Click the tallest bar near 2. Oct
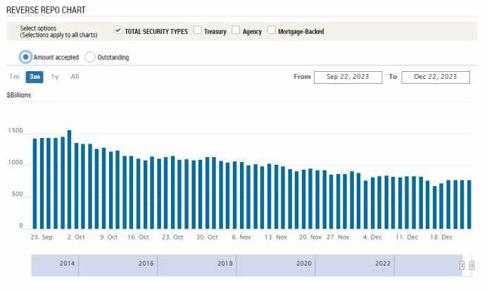This screenshot has height=293, width=487. [69, 180]
